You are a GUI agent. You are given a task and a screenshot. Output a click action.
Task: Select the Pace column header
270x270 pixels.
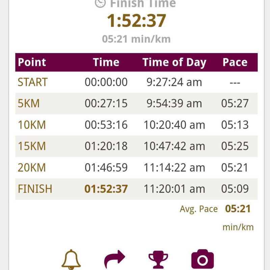235,62
